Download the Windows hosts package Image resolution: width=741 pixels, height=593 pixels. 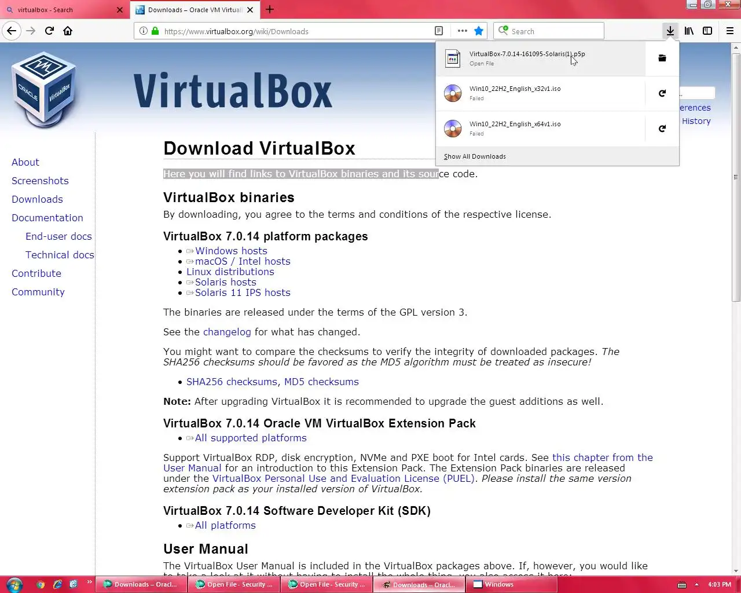point(231,251)
